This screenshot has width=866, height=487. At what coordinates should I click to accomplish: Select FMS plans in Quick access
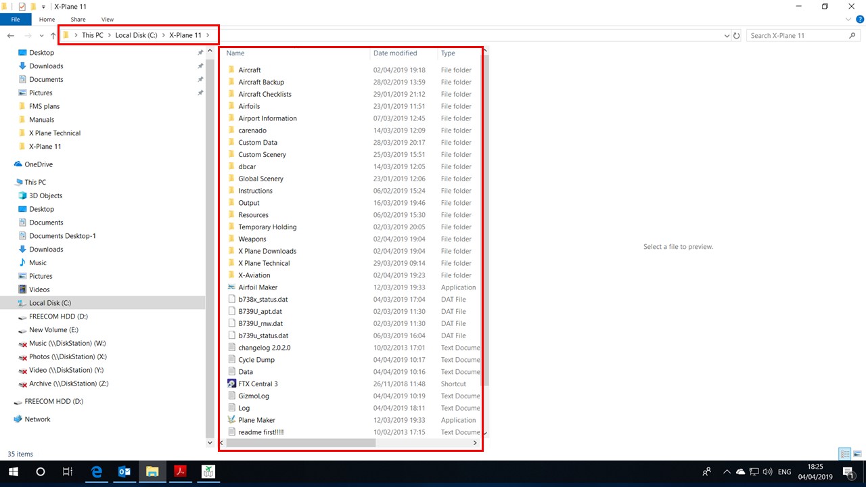(x=44, y=106)
